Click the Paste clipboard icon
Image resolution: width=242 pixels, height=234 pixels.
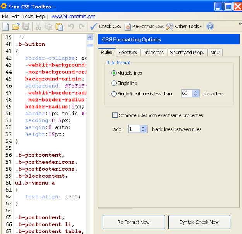click(59, 27)
